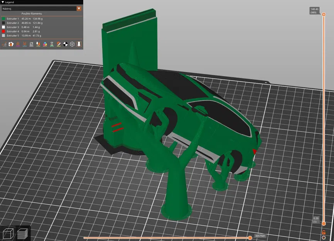The width and height of the screenshot is (334, 241).
Task: Toggle seams visibility icon
Action: click(32, 44)
